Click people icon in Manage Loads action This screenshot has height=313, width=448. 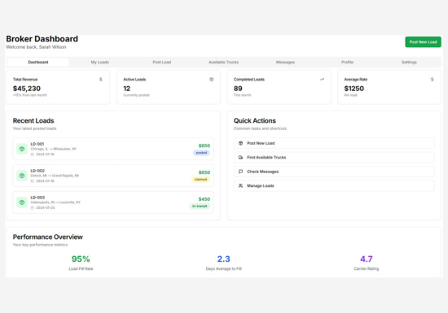coord(240,186)
